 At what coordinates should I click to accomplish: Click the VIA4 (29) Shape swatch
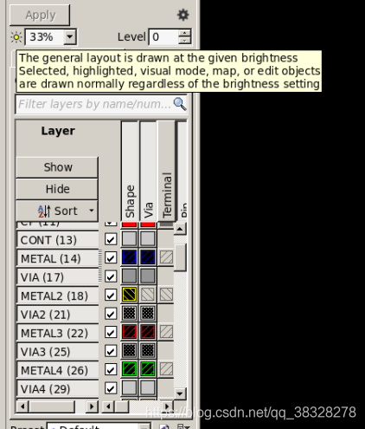point(129,387)
